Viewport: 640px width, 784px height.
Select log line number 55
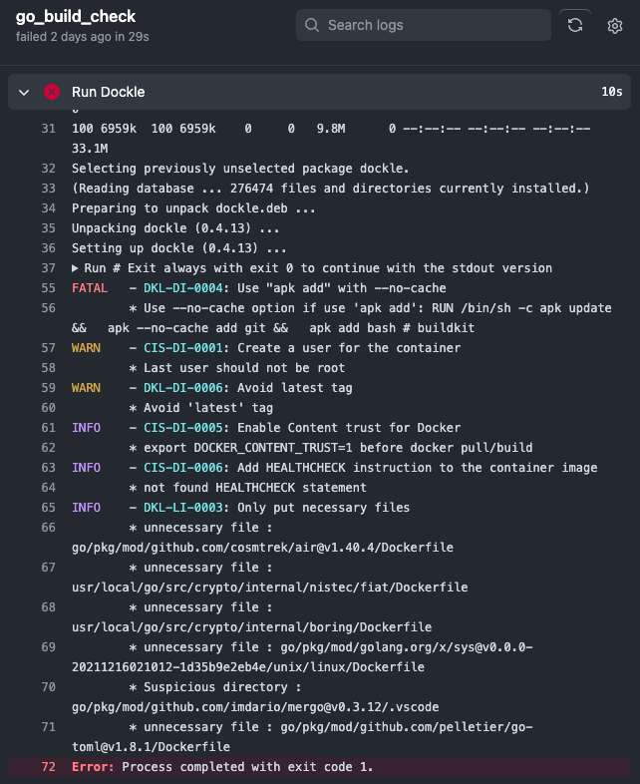49,288
